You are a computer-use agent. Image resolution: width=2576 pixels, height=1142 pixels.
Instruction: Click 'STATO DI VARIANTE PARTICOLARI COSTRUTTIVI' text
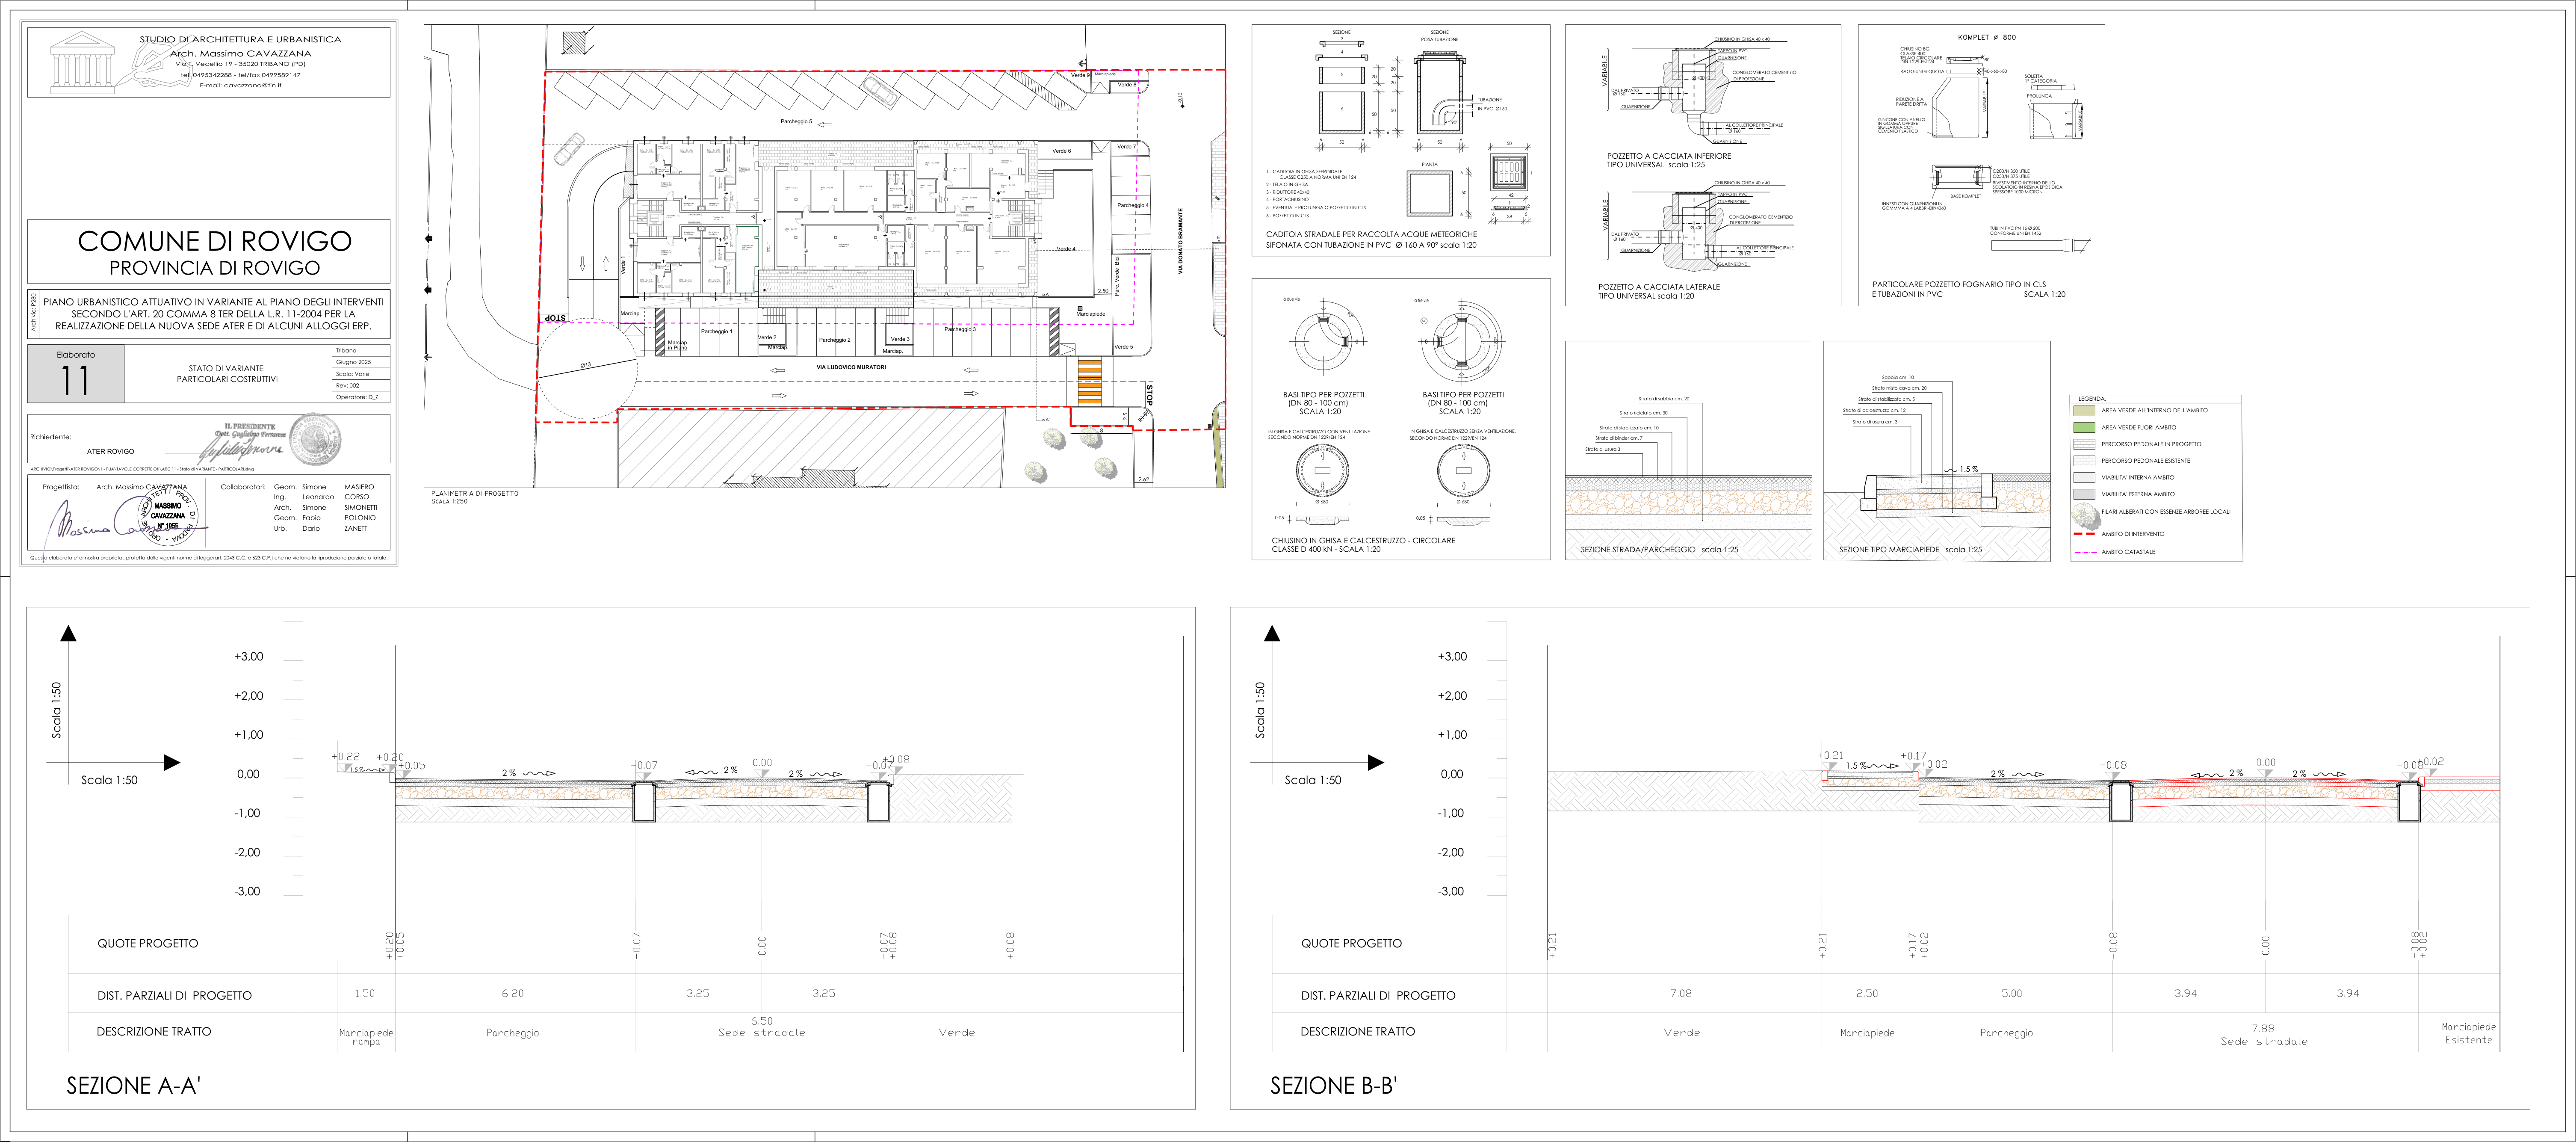click(227, 374)
